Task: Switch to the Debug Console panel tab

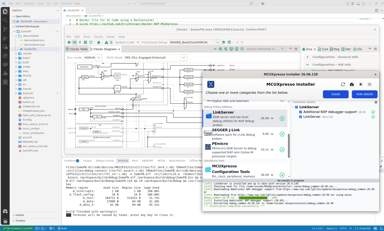Action: click(x=105, y=161)
